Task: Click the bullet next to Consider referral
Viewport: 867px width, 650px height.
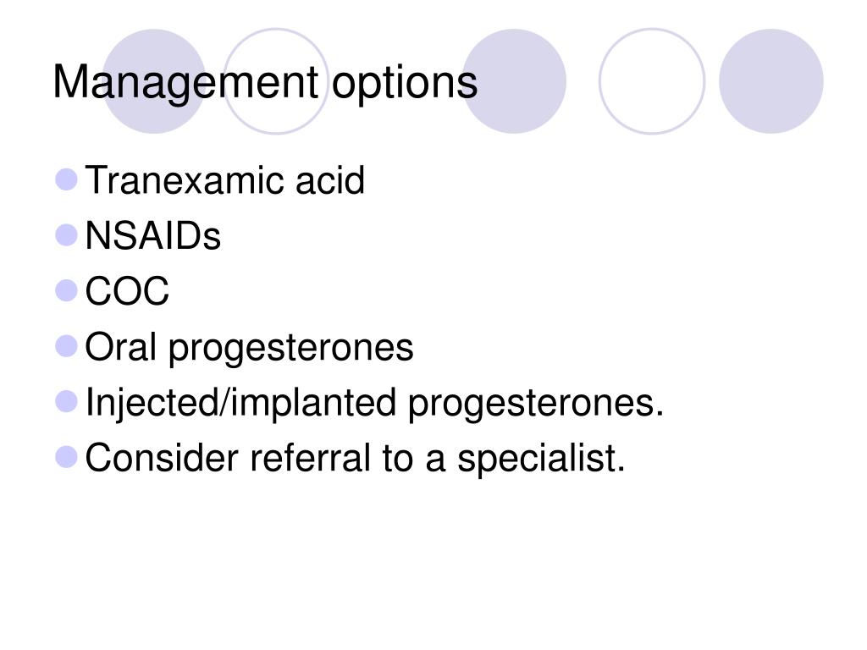Action: tap(67, 457)
